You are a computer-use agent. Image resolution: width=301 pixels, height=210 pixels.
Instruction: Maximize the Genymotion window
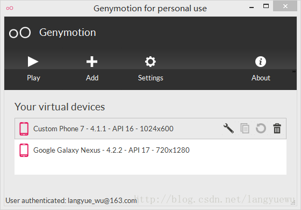coord(266,6)
